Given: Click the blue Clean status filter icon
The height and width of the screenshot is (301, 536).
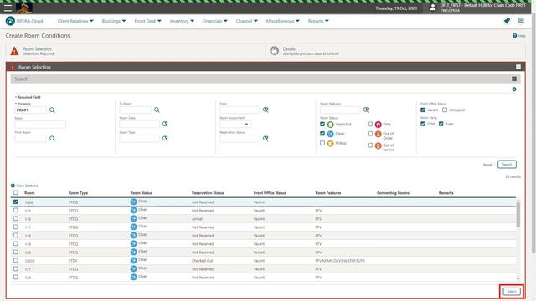Looking at the screenshot, I should 330,134.
